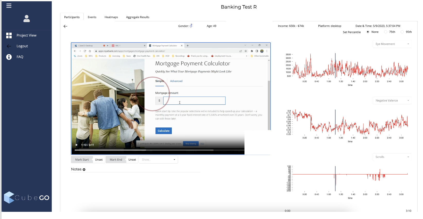This screenshot has width=423, height=219.
Task: Click the Notes heading
Action: tap(76, 169)
